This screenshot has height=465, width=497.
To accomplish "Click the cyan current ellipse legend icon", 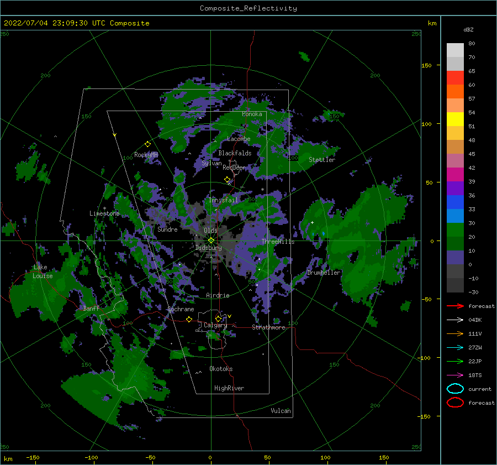I will tap(455, 389).
